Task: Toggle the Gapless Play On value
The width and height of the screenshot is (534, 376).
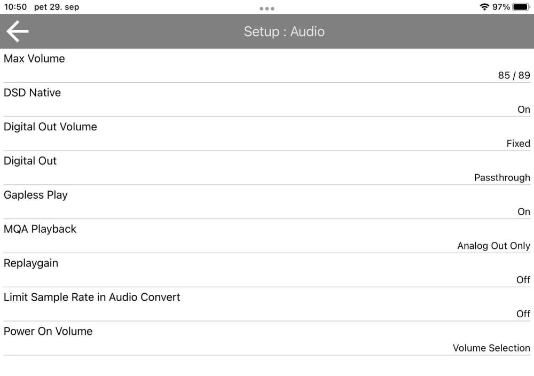Action: [523, 212]
